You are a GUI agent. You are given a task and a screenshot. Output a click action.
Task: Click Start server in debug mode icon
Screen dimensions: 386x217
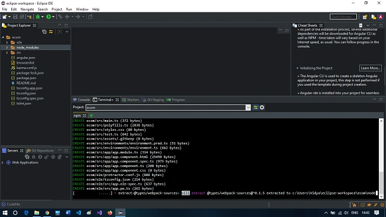34,157
